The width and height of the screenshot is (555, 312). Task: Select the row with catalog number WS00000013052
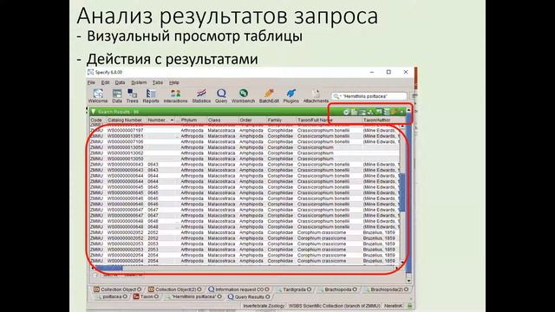click(245, 153)
